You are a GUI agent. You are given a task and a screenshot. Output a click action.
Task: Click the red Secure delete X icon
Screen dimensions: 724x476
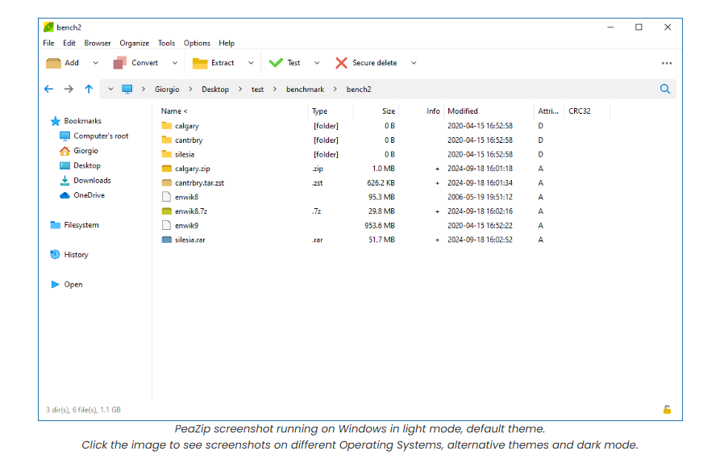point(341,63)
